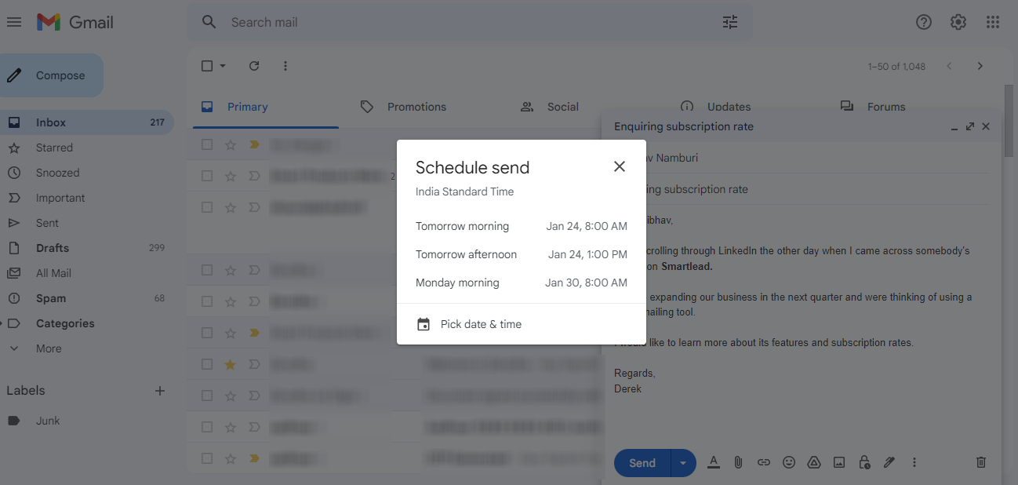Open the insert emoji picker
The image size is (1018, 485).
pos(788,462)
